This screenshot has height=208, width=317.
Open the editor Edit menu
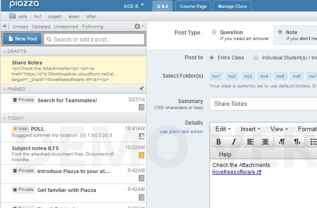coord(223,129)
